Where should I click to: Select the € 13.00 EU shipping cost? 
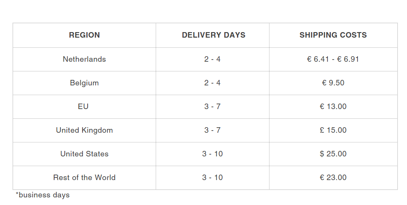[333, 107]
